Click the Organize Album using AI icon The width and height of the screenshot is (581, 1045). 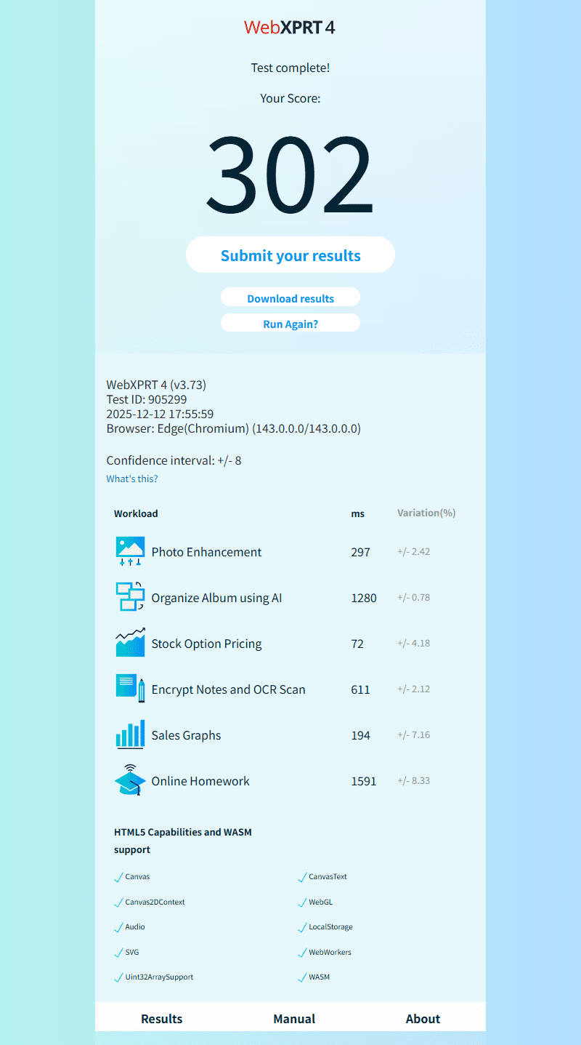click(x=130, y=597)
